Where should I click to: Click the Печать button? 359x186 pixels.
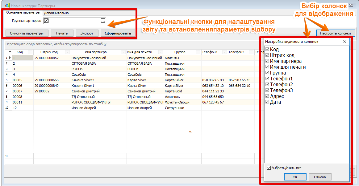click(x=62, y=33)
